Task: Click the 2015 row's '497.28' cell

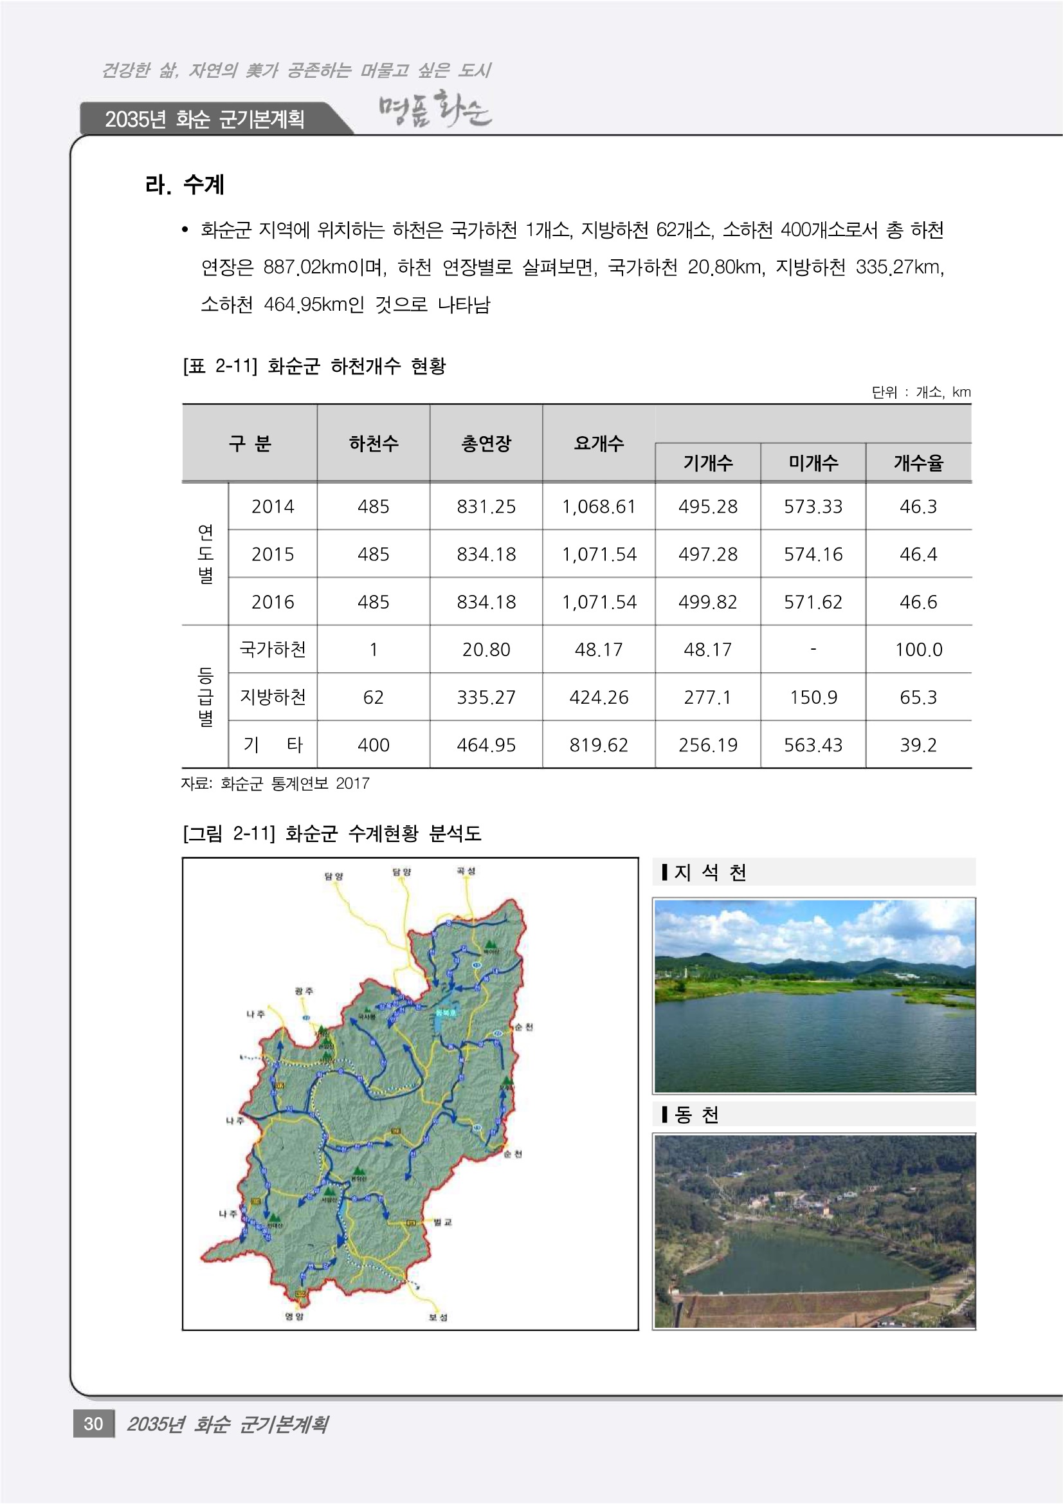Action: pos(708,554)
